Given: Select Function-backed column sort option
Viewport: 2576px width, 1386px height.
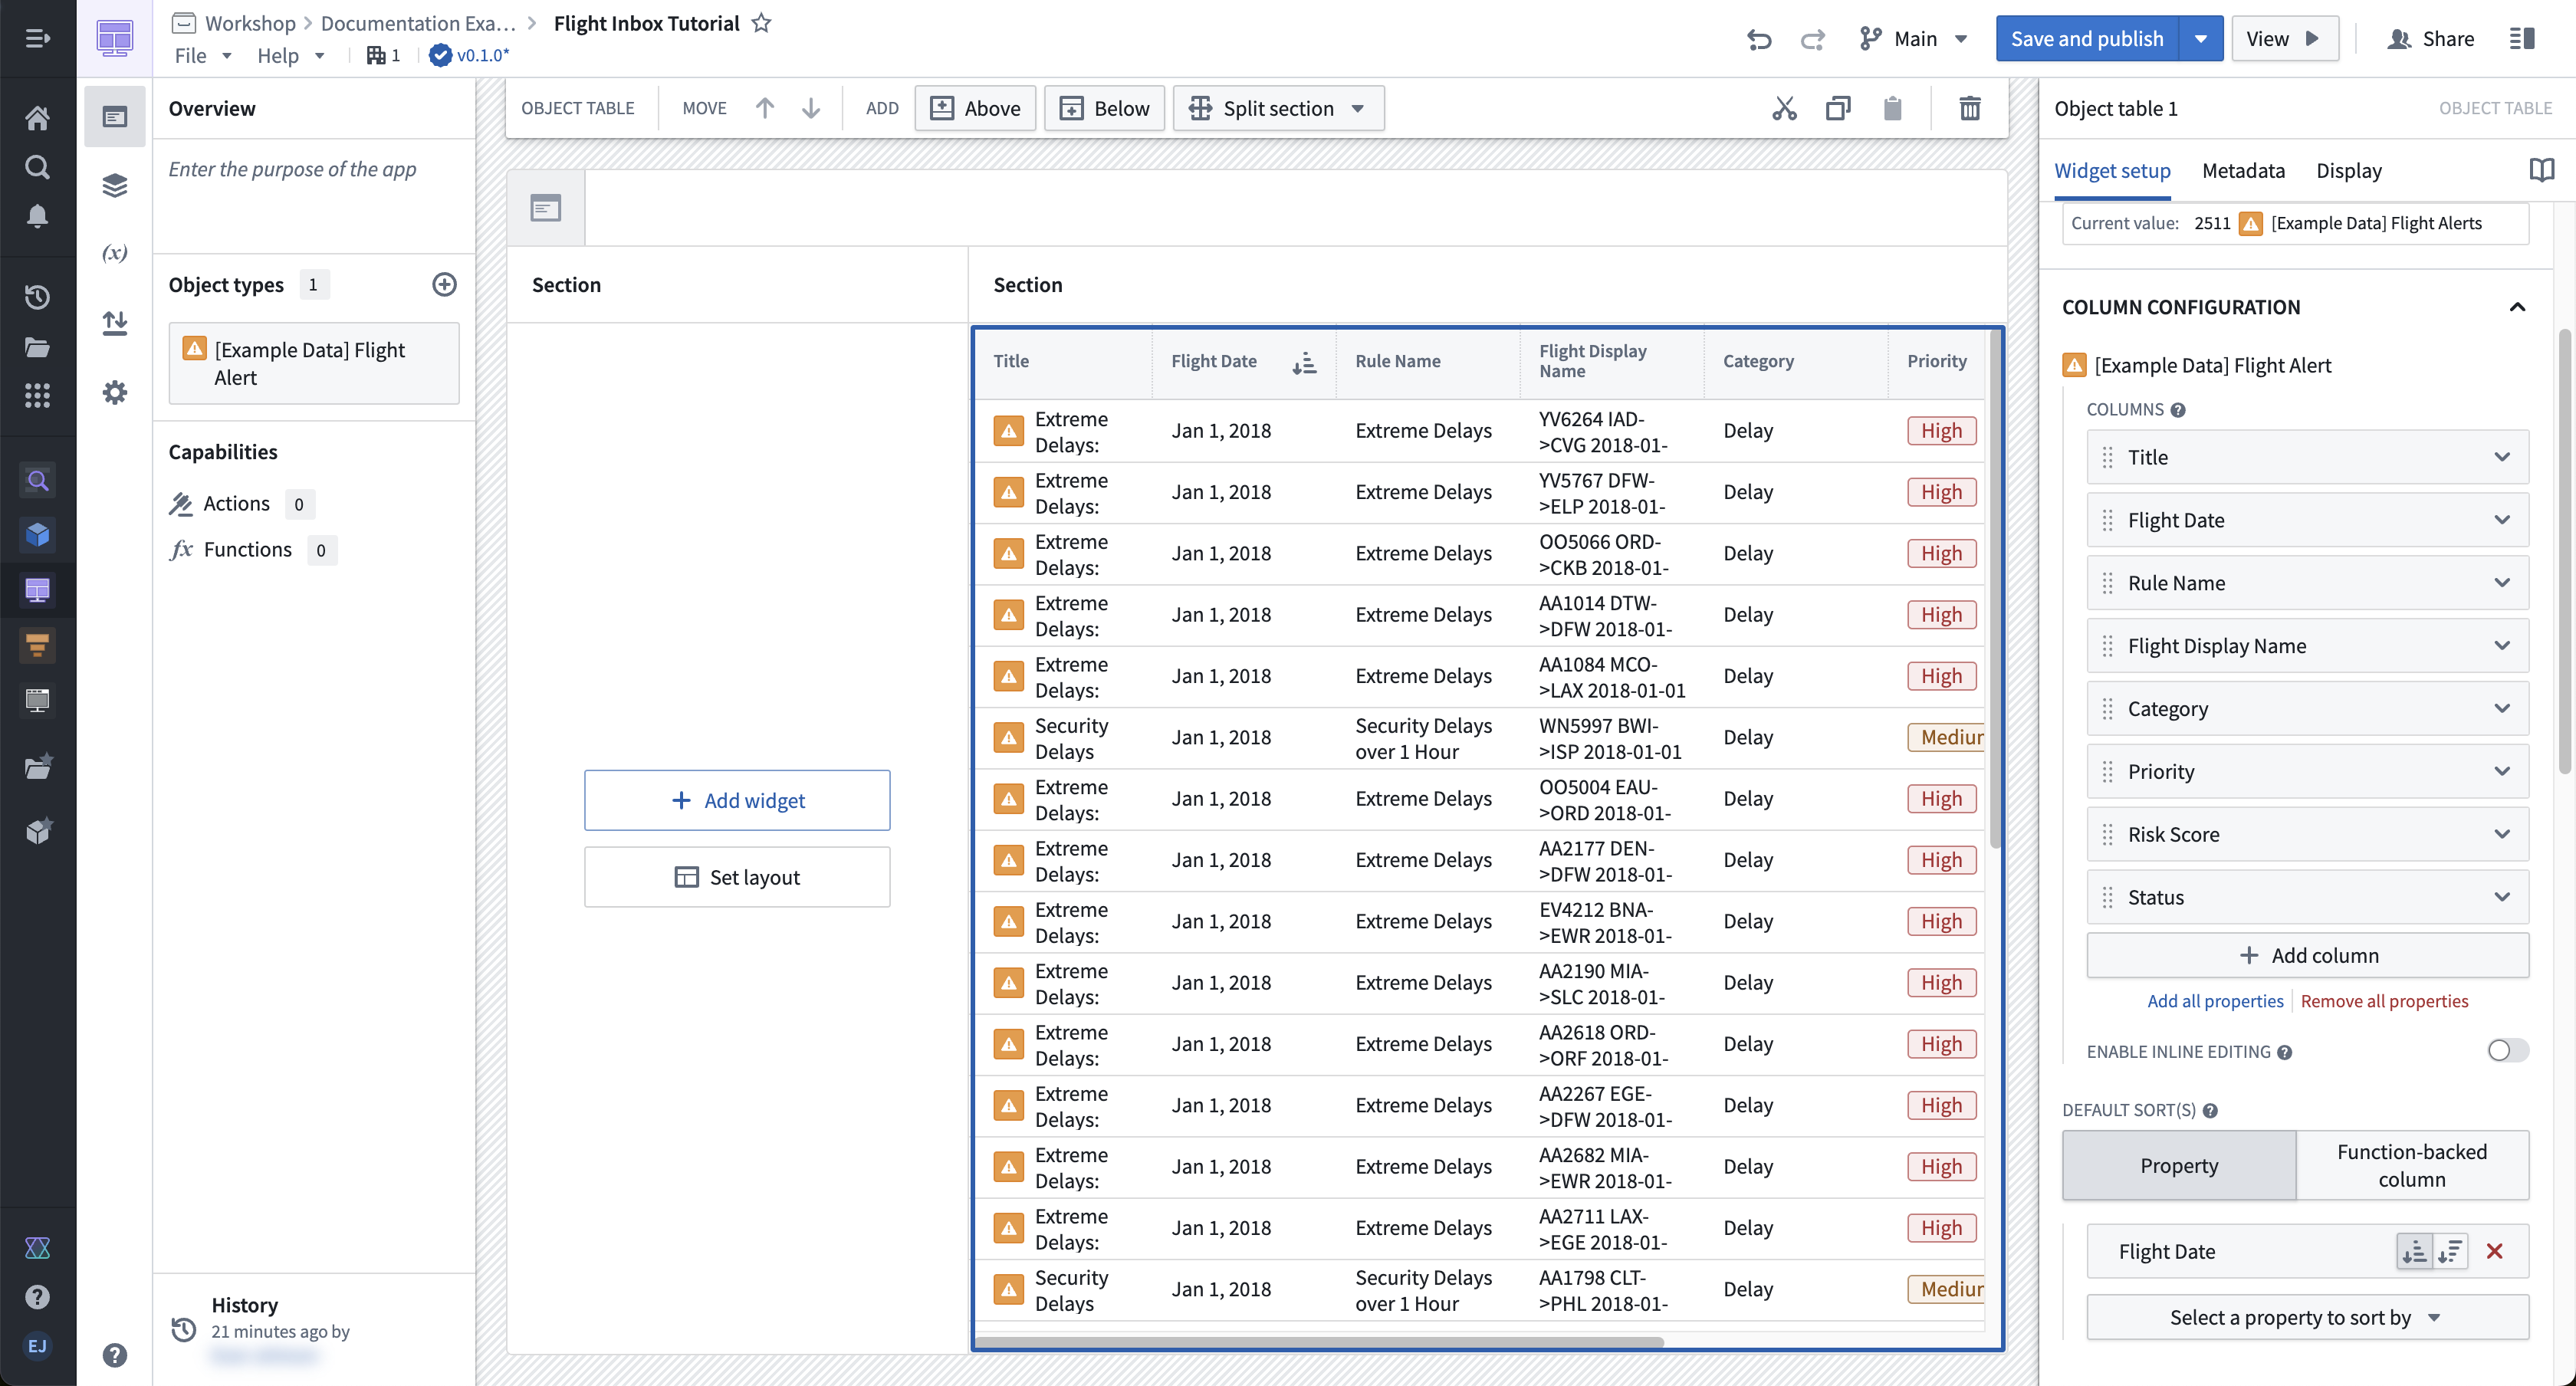Looking at the screenshot, I should (2412, 1165).
